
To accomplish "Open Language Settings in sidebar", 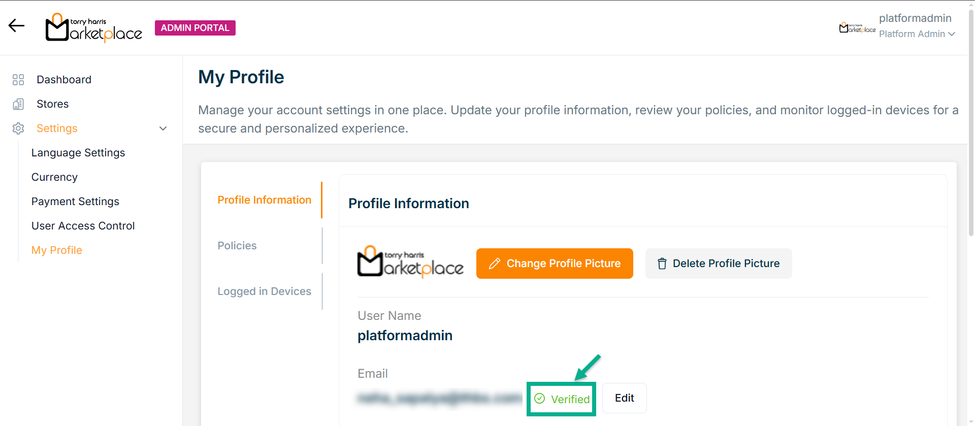I will pos(78,153).
